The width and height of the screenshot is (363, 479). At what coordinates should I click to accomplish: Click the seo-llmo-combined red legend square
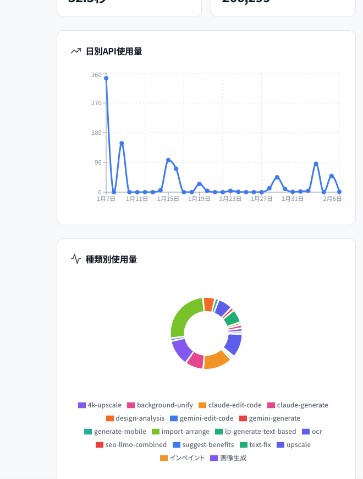pyautogui.click(x=100, y=445)
